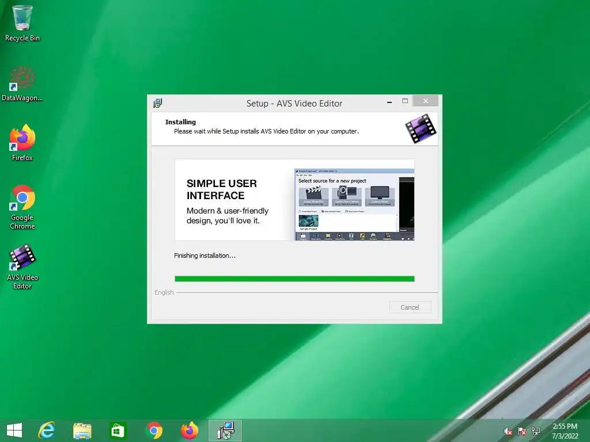Screen dimensions: 590x442
Task: Click the 'Installing' heading text
Action: pos(180,122)
